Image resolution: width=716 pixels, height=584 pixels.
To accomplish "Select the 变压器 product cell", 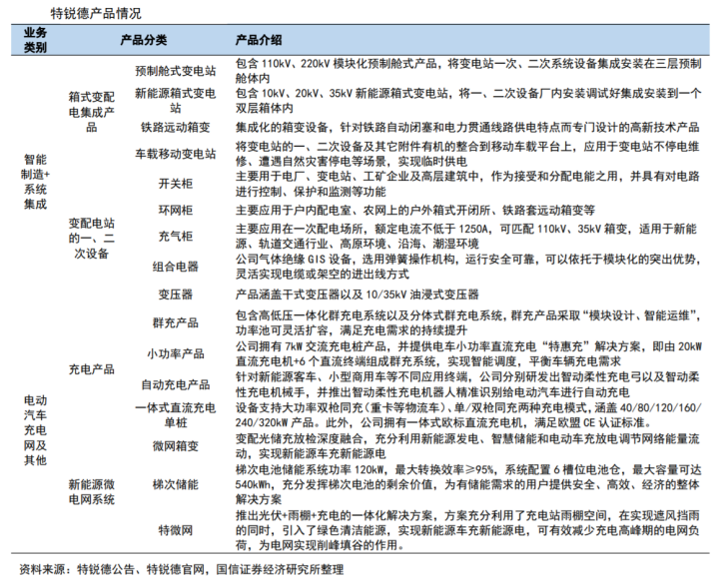I will pos(175,294).
